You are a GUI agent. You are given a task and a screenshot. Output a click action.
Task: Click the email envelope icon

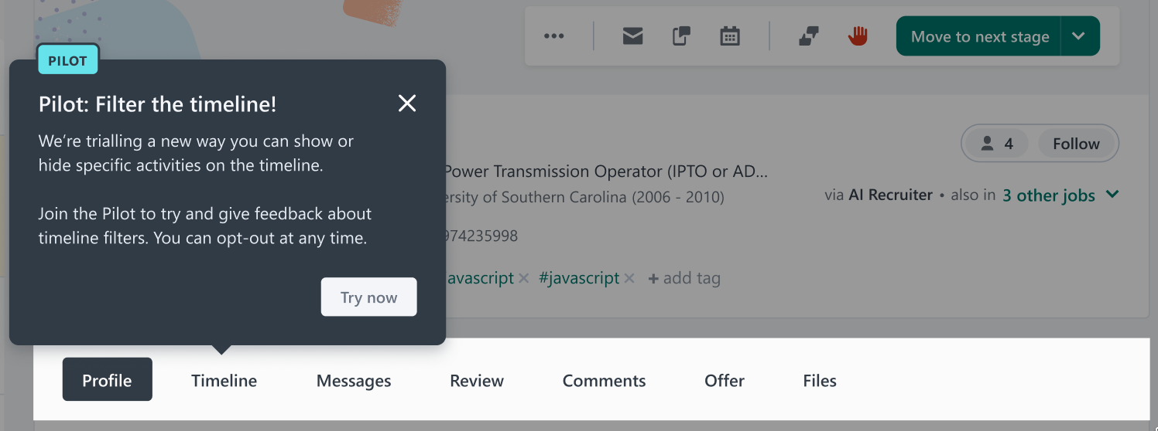click(x=633, y=36)
